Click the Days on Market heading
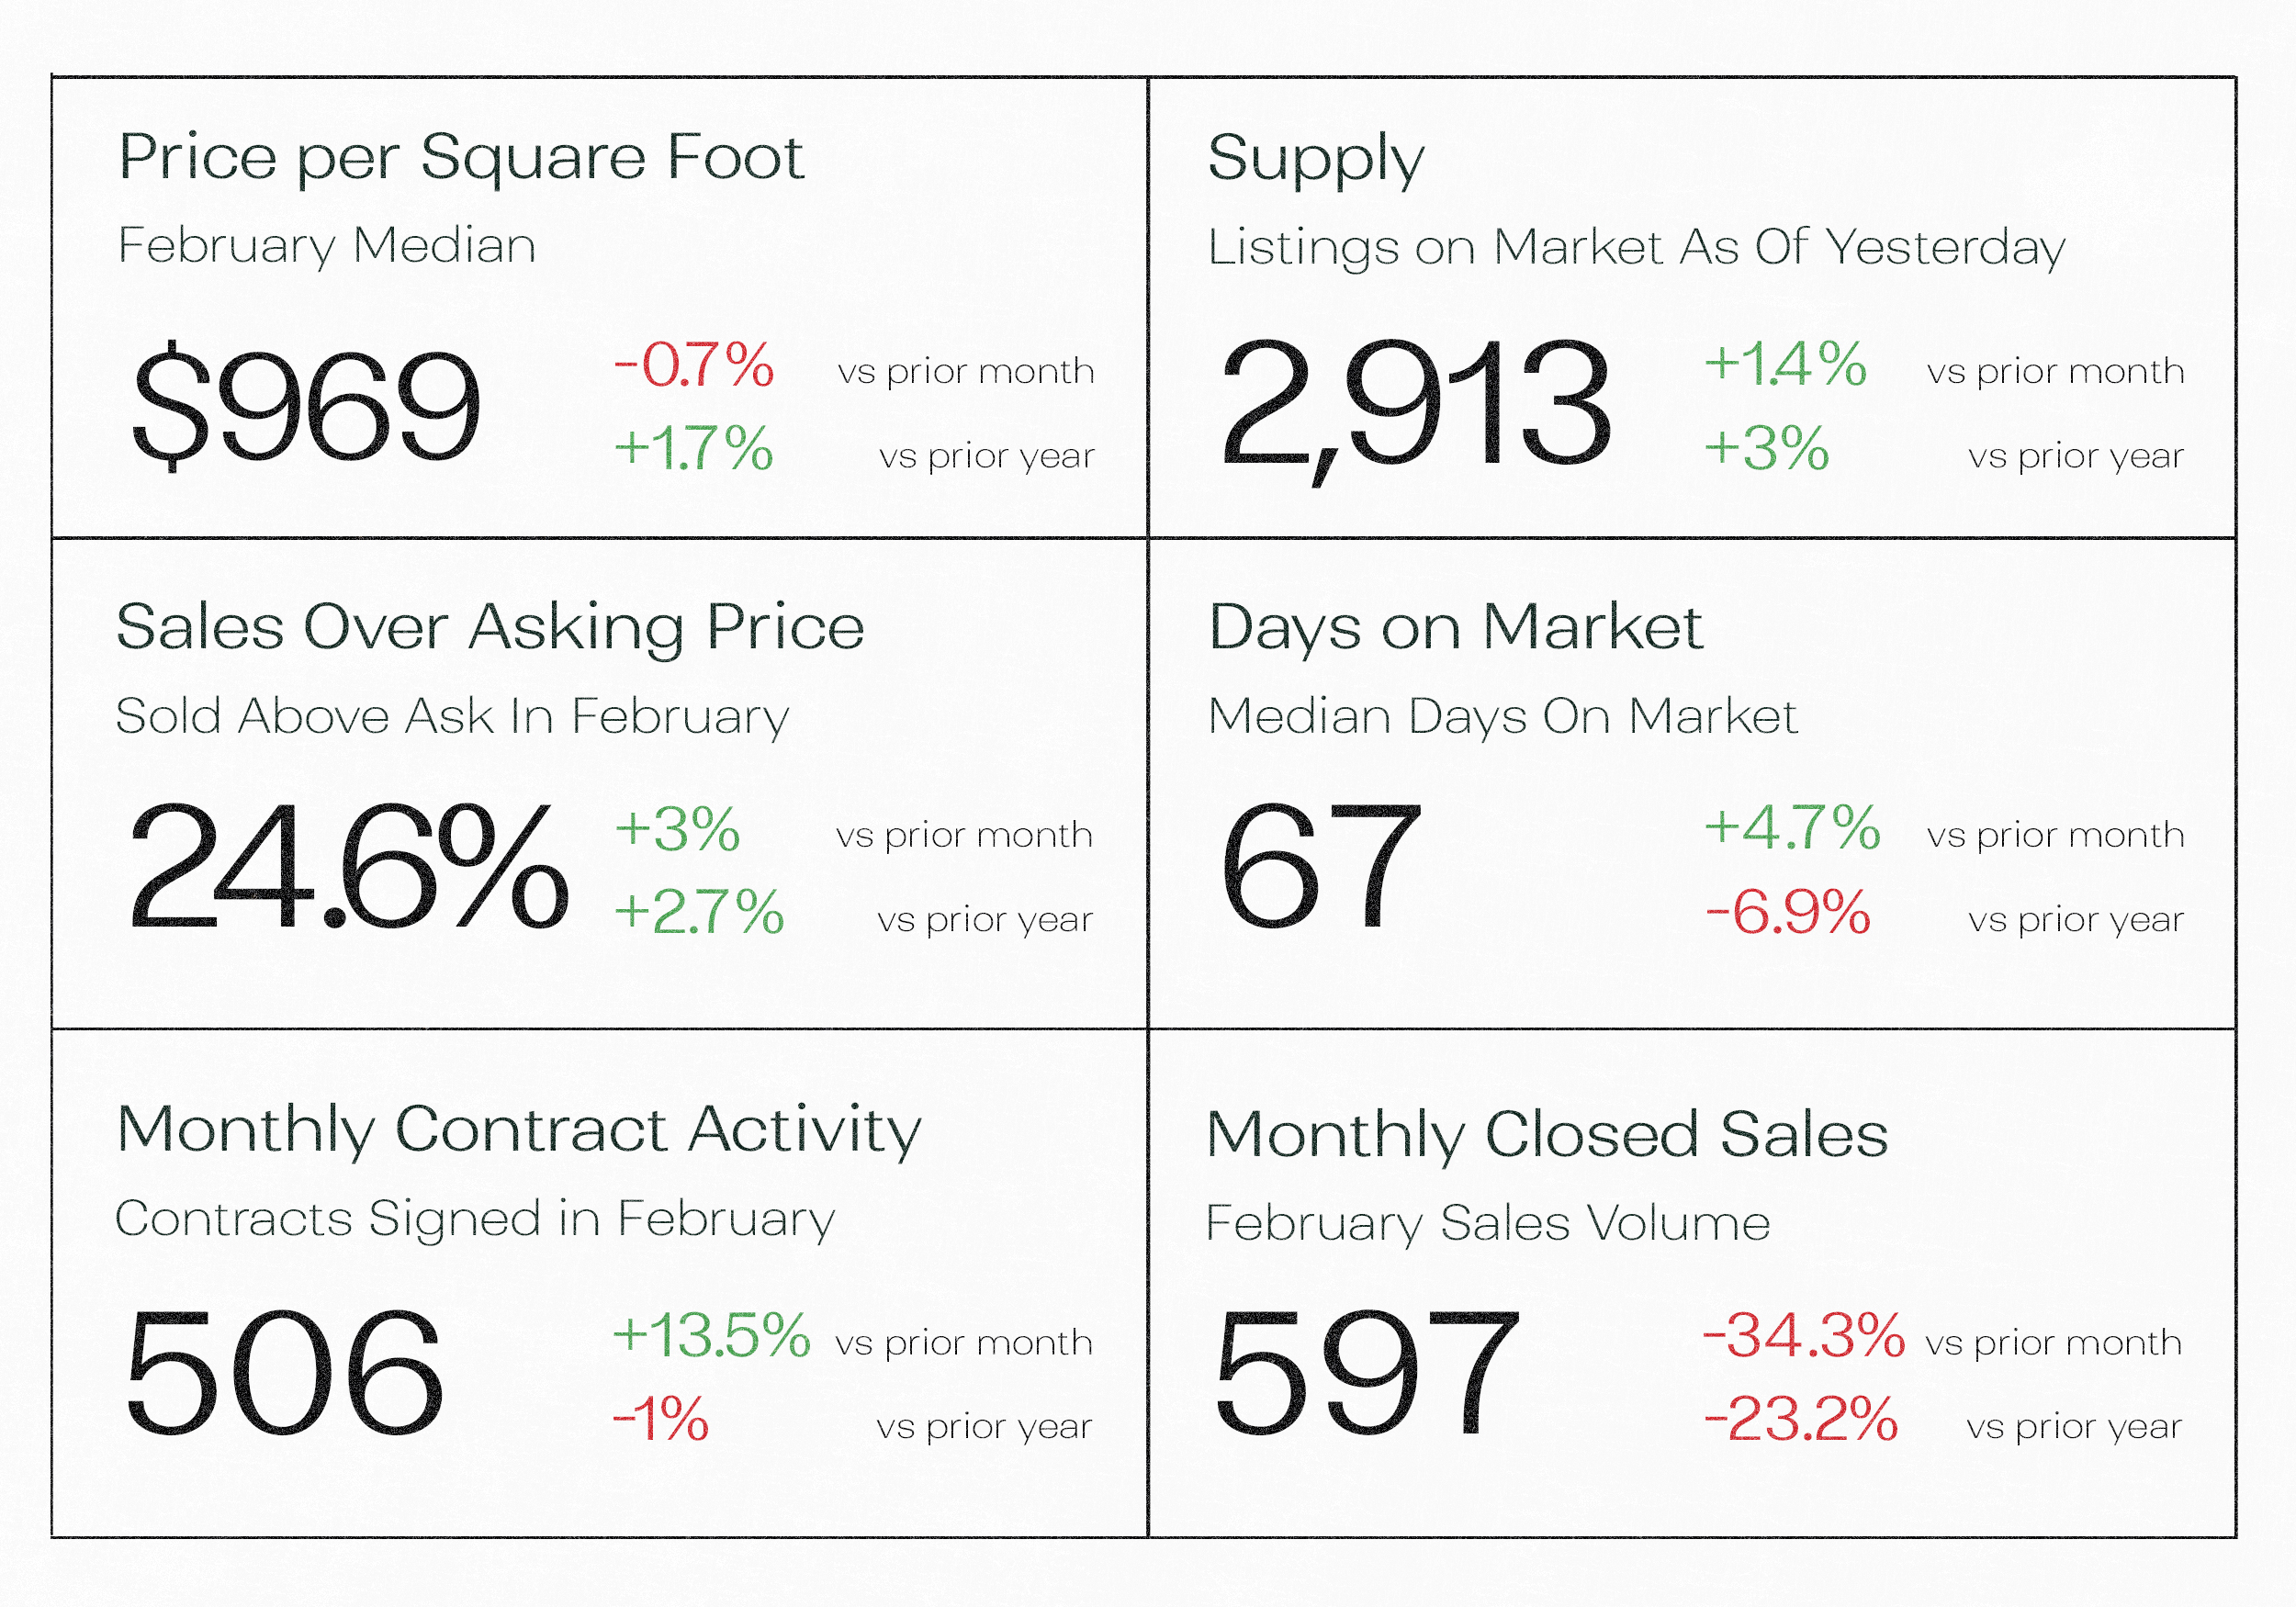This screenshot has width=2296, height=1607. pos(1455,628)
